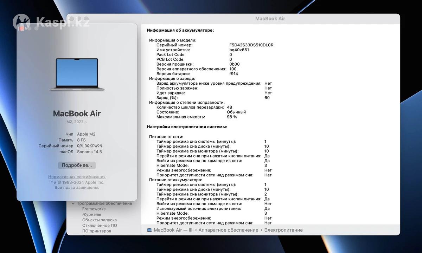
Task: Click "Электропитание" in the path bar
Action: [283, 230]
